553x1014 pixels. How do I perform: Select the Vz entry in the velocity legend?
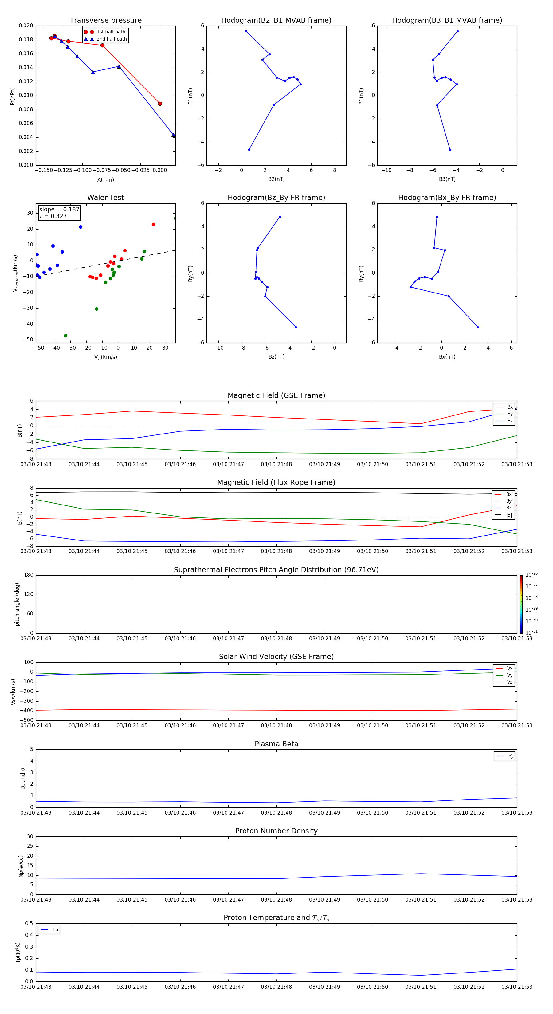(504, 682)
